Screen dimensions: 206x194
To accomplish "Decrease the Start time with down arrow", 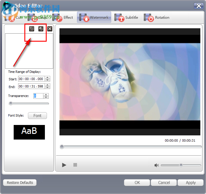I will 48,80.
